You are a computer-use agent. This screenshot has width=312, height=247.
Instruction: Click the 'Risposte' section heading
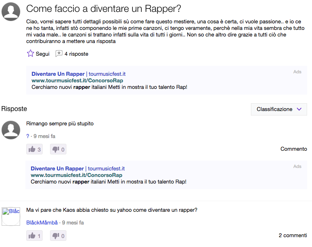pyautogui.click(x=14, y=109)
